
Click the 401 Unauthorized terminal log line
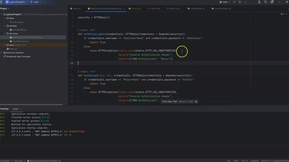pos(48,131)
